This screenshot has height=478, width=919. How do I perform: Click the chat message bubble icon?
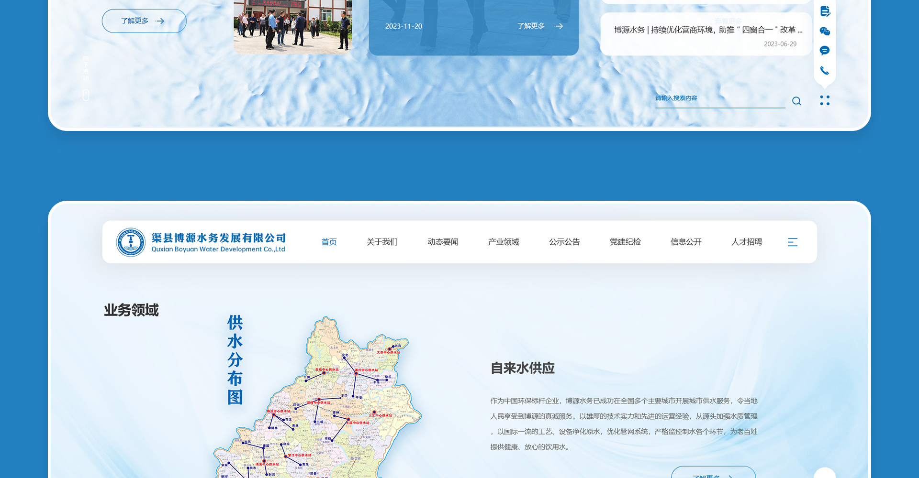(825, 51)
